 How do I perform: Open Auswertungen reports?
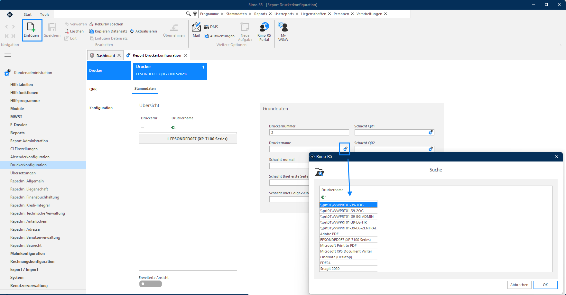[219, 36]
